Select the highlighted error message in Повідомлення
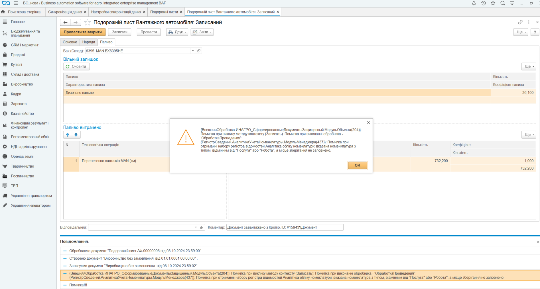This screenshot has height=289, width=540. pos(300,275)
